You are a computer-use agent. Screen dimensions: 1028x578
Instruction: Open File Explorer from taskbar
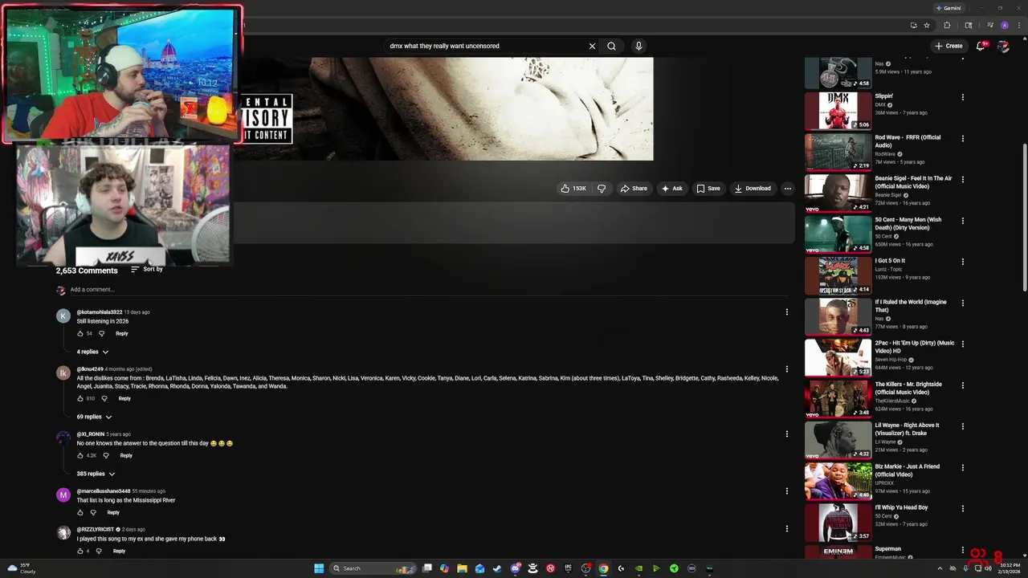tap(462, 568)
